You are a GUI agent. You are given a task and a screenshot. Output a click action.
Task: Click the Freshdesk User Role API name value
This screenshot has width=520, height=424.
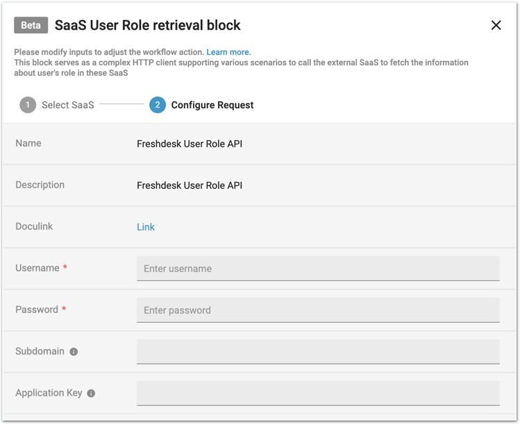[x=190, y=144]
